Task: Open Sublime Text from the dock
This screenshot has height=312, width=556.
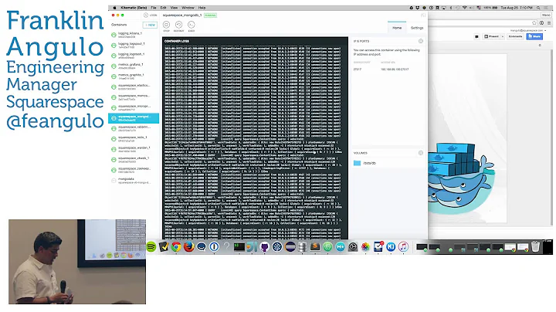Action: (x=315, y=246)
